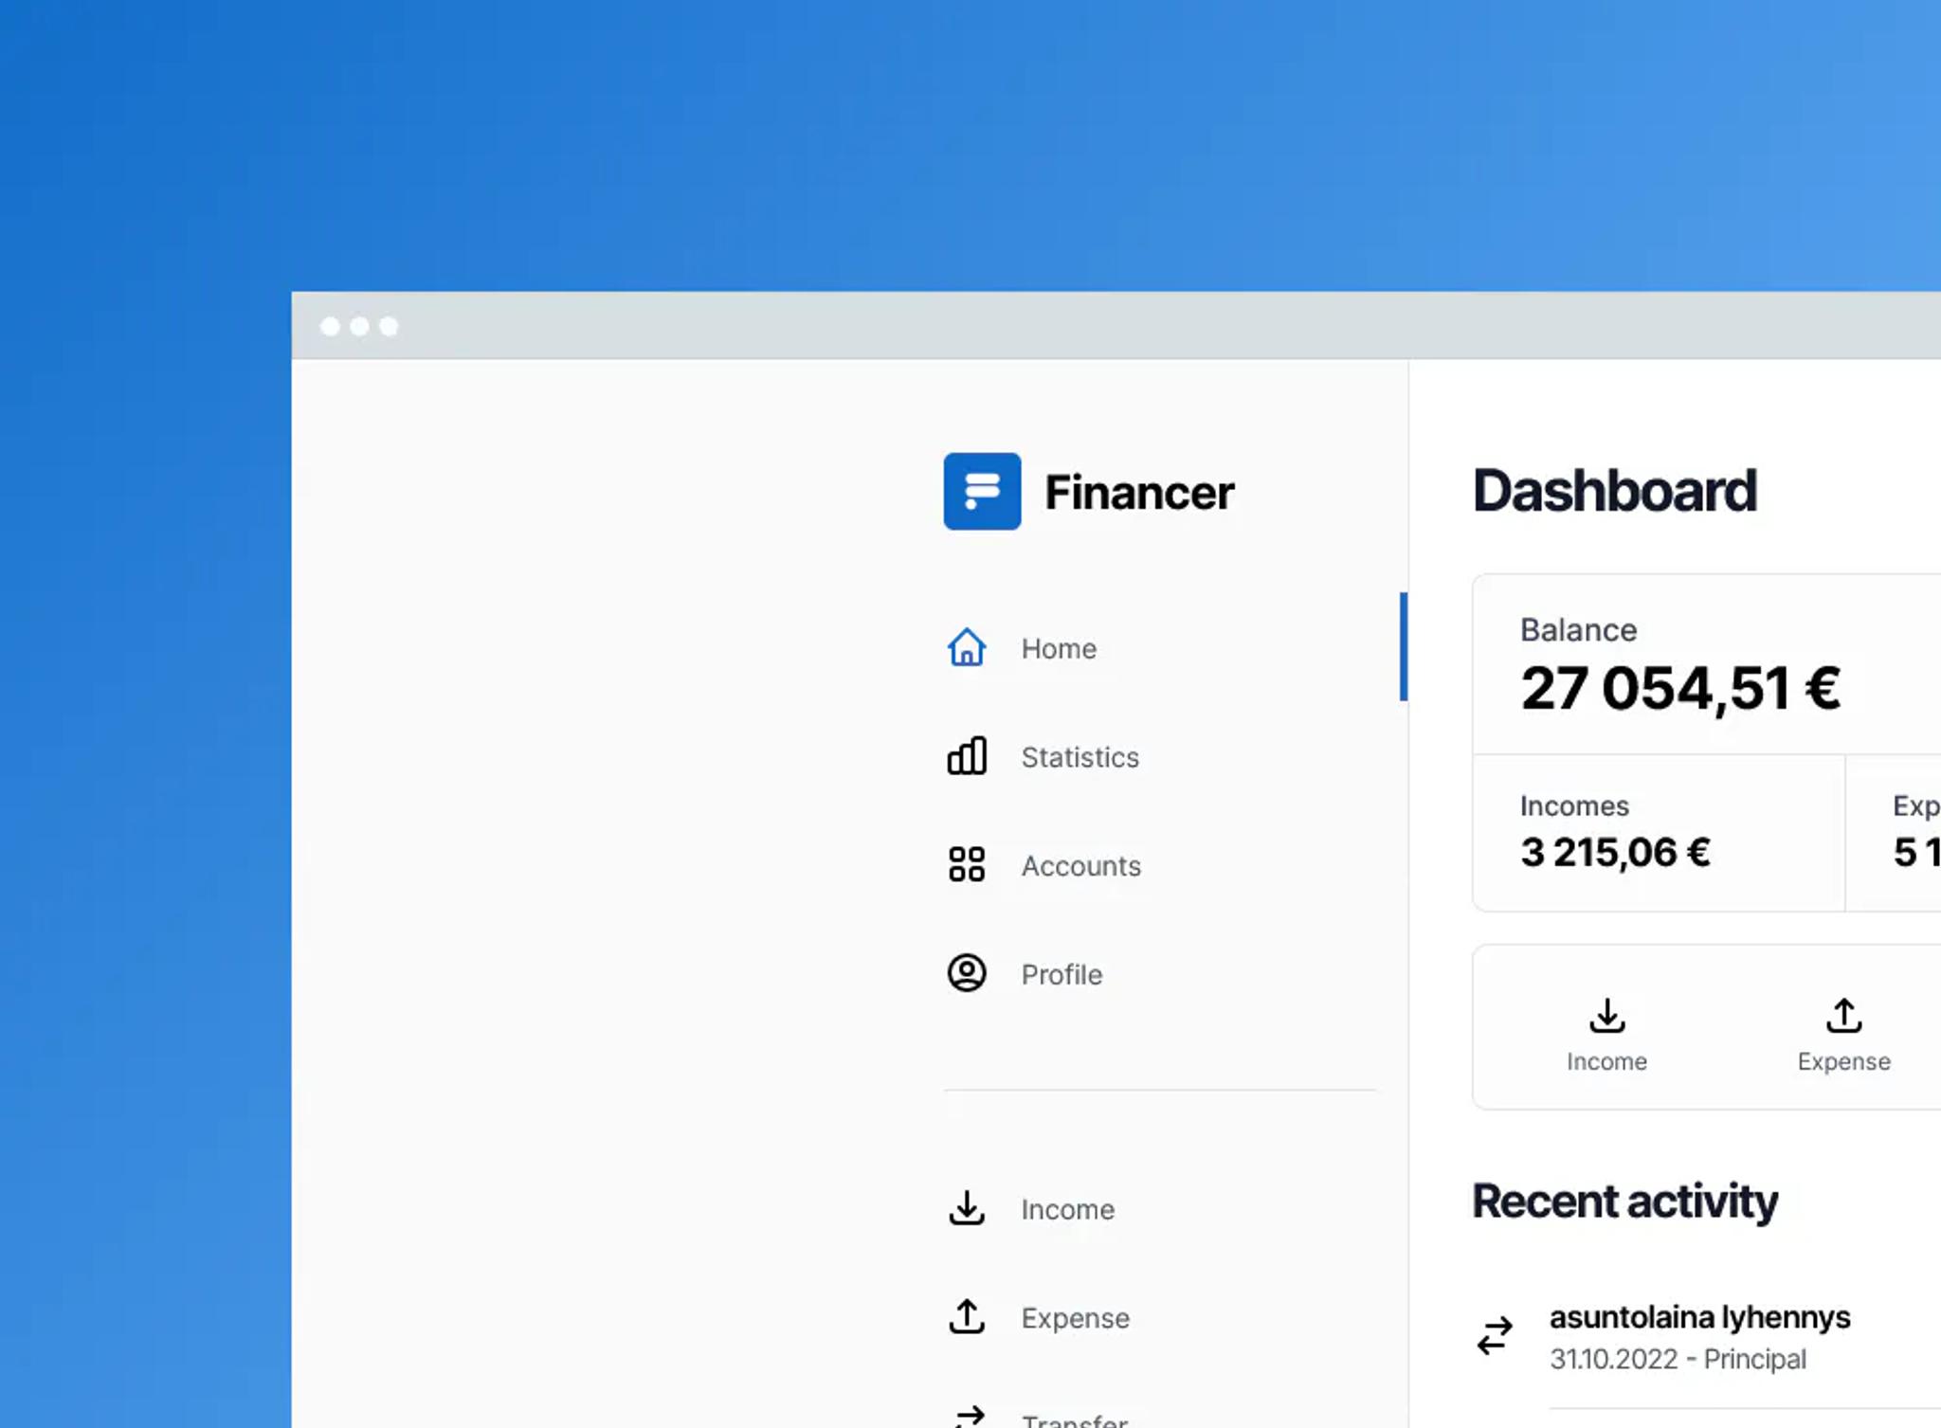1941x1428 pixels.
Task: Click the Home house icon
Action: point(966,648)
